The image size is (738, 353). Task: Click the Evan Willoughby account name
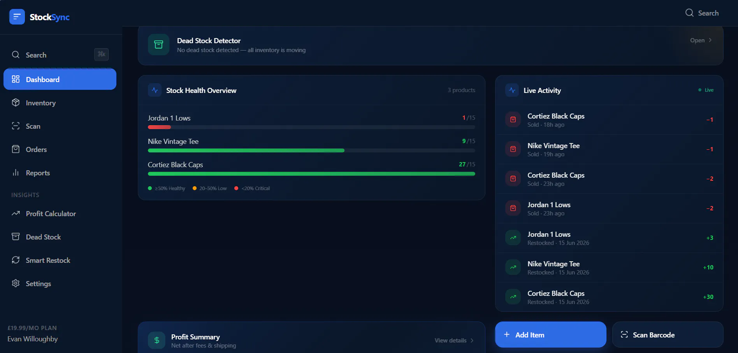tap(33, 339)
